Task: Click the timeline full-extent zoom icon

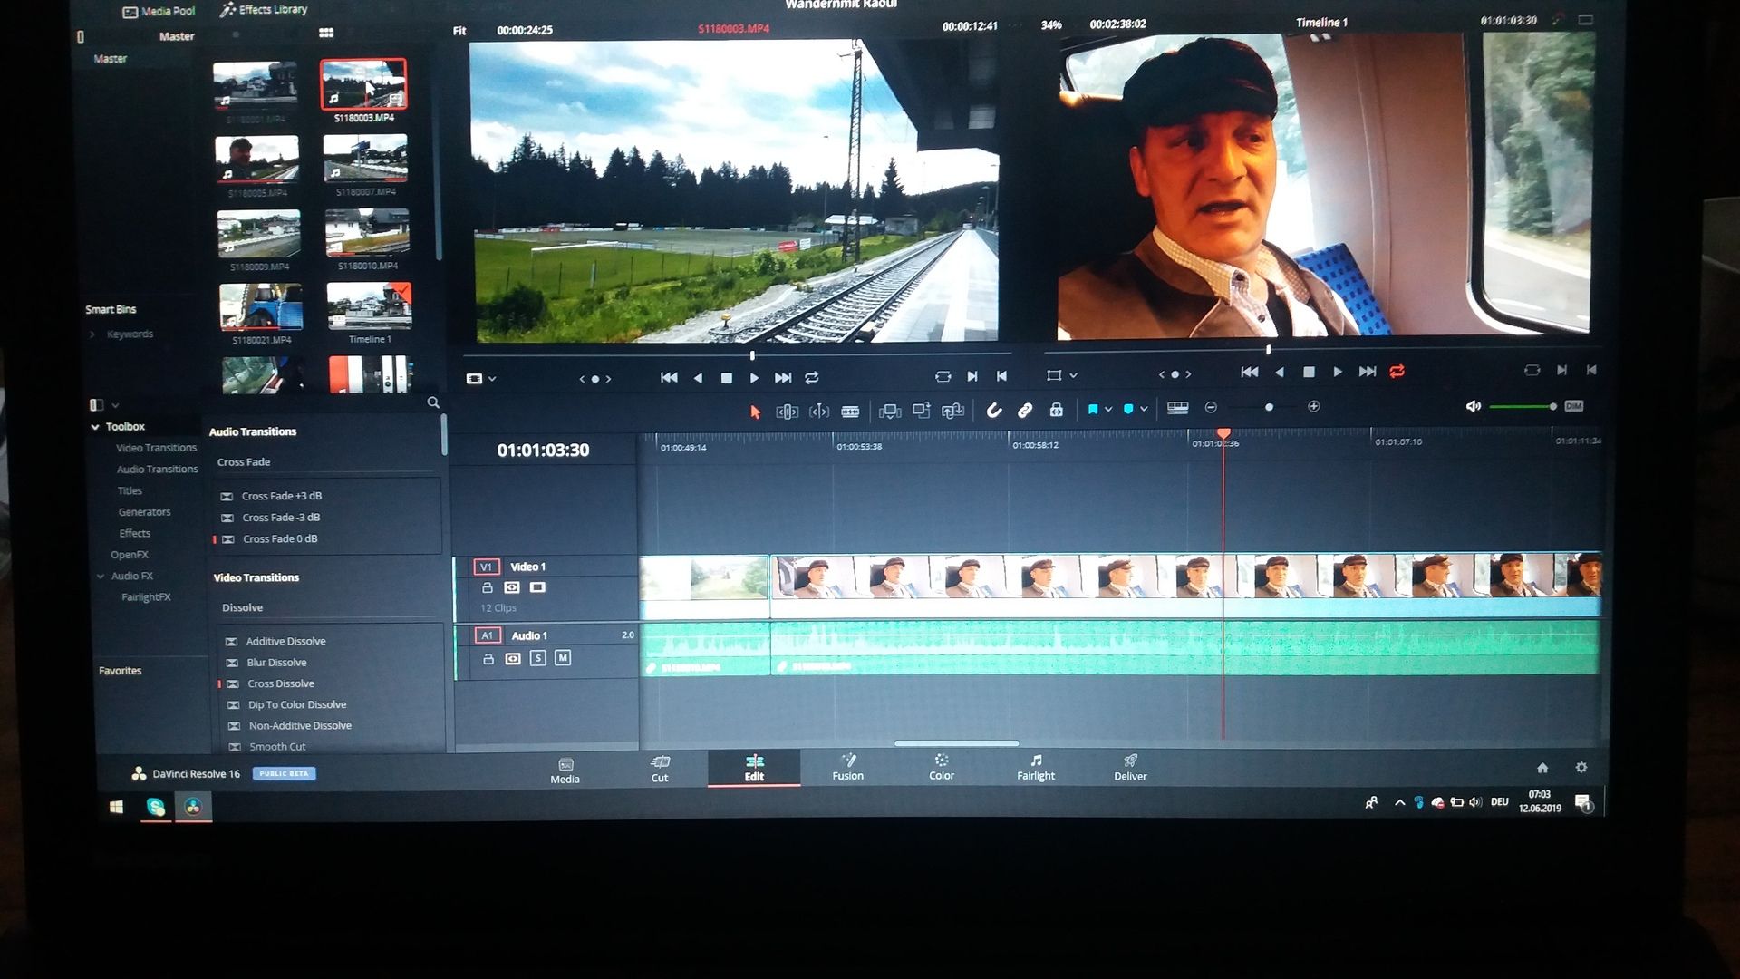Action: (x=1178, y=409)
